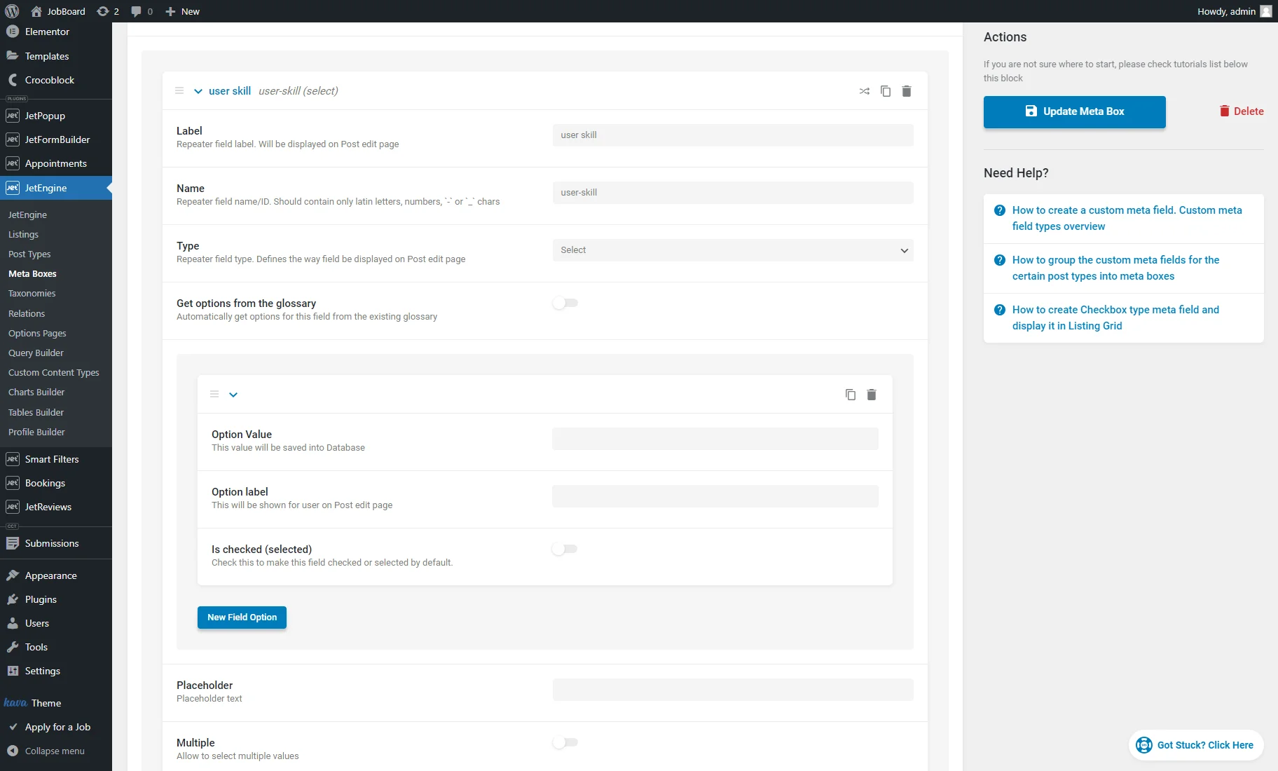Click Submissions icon in sidebar
1278x771 pixels.
[13, 543]
